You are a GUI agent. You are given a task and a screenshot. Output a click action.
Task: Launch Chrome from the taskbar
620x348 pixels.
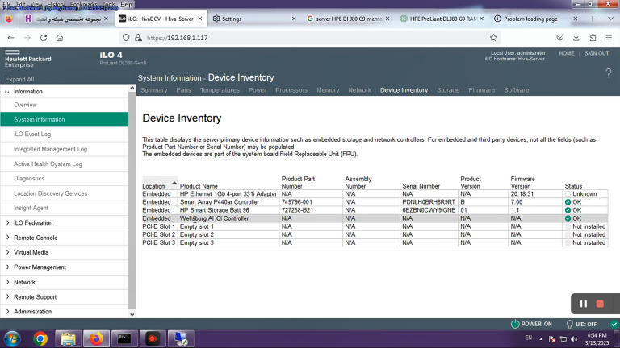[x=40, y=339]
